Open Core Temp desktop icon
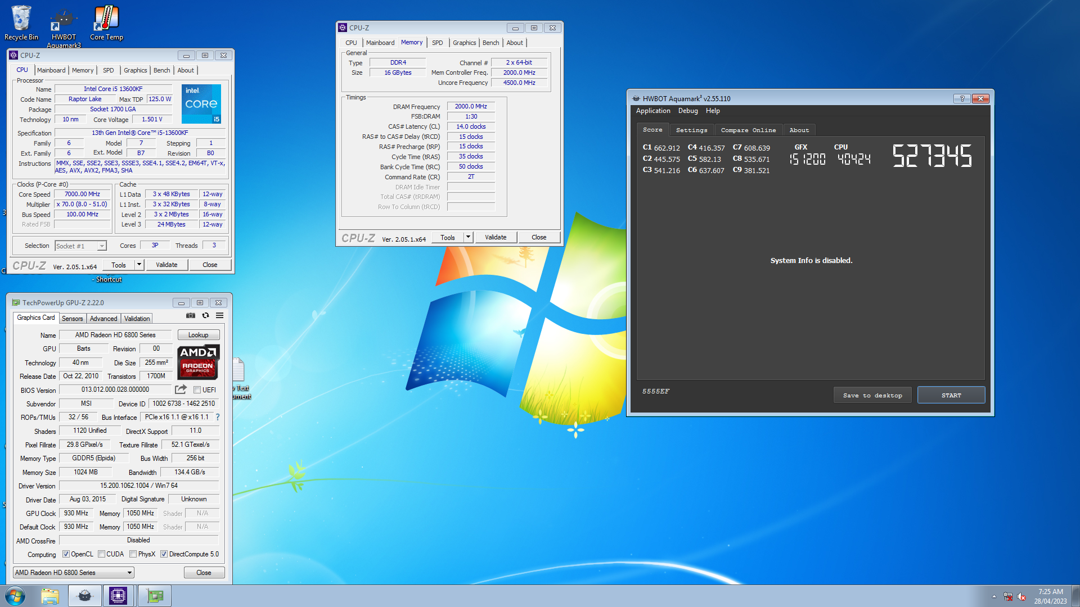Viewport: 1080px width, 607px height. click(106, 22)
